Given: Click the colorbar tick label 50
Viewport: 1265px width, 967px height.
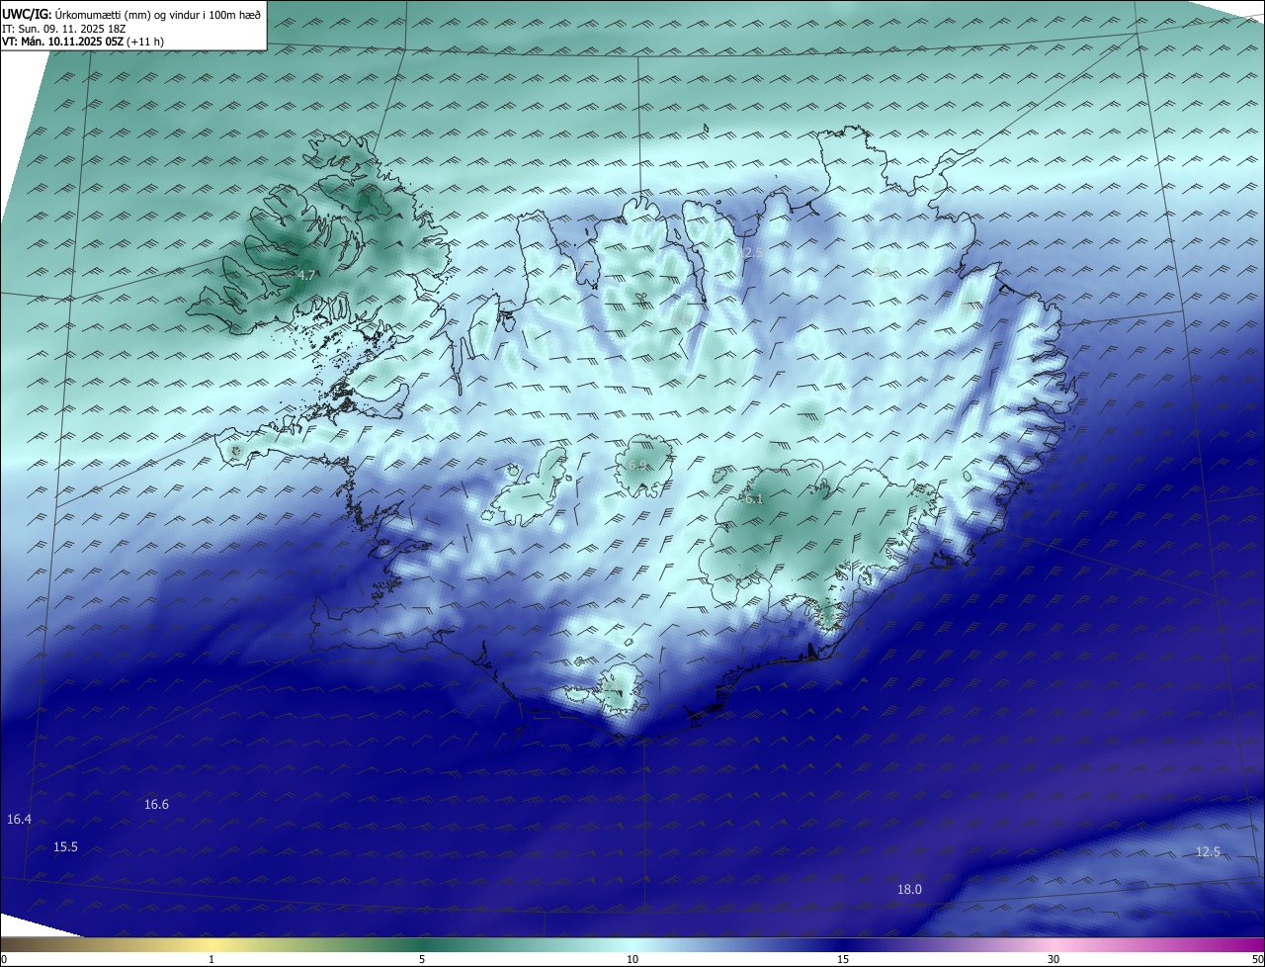Looking at the screenshot, I should (x=1258, y=960).
